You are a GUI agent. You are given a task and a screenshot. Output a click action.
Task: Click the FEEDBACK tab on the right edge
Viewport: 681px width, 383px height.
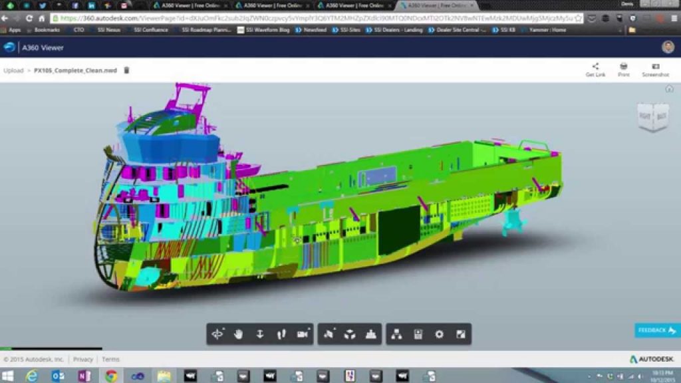(655, 329)
